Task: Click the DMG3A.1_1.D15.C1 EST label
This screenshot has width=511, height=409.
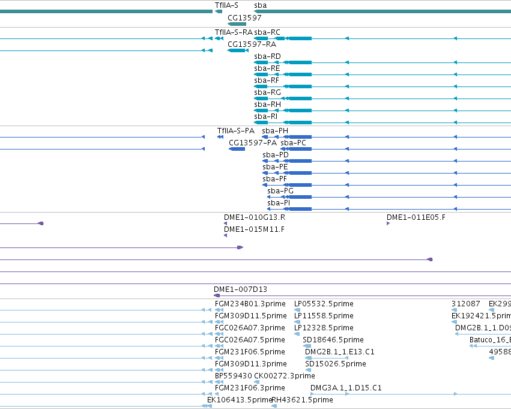Action: click(346, 388)
